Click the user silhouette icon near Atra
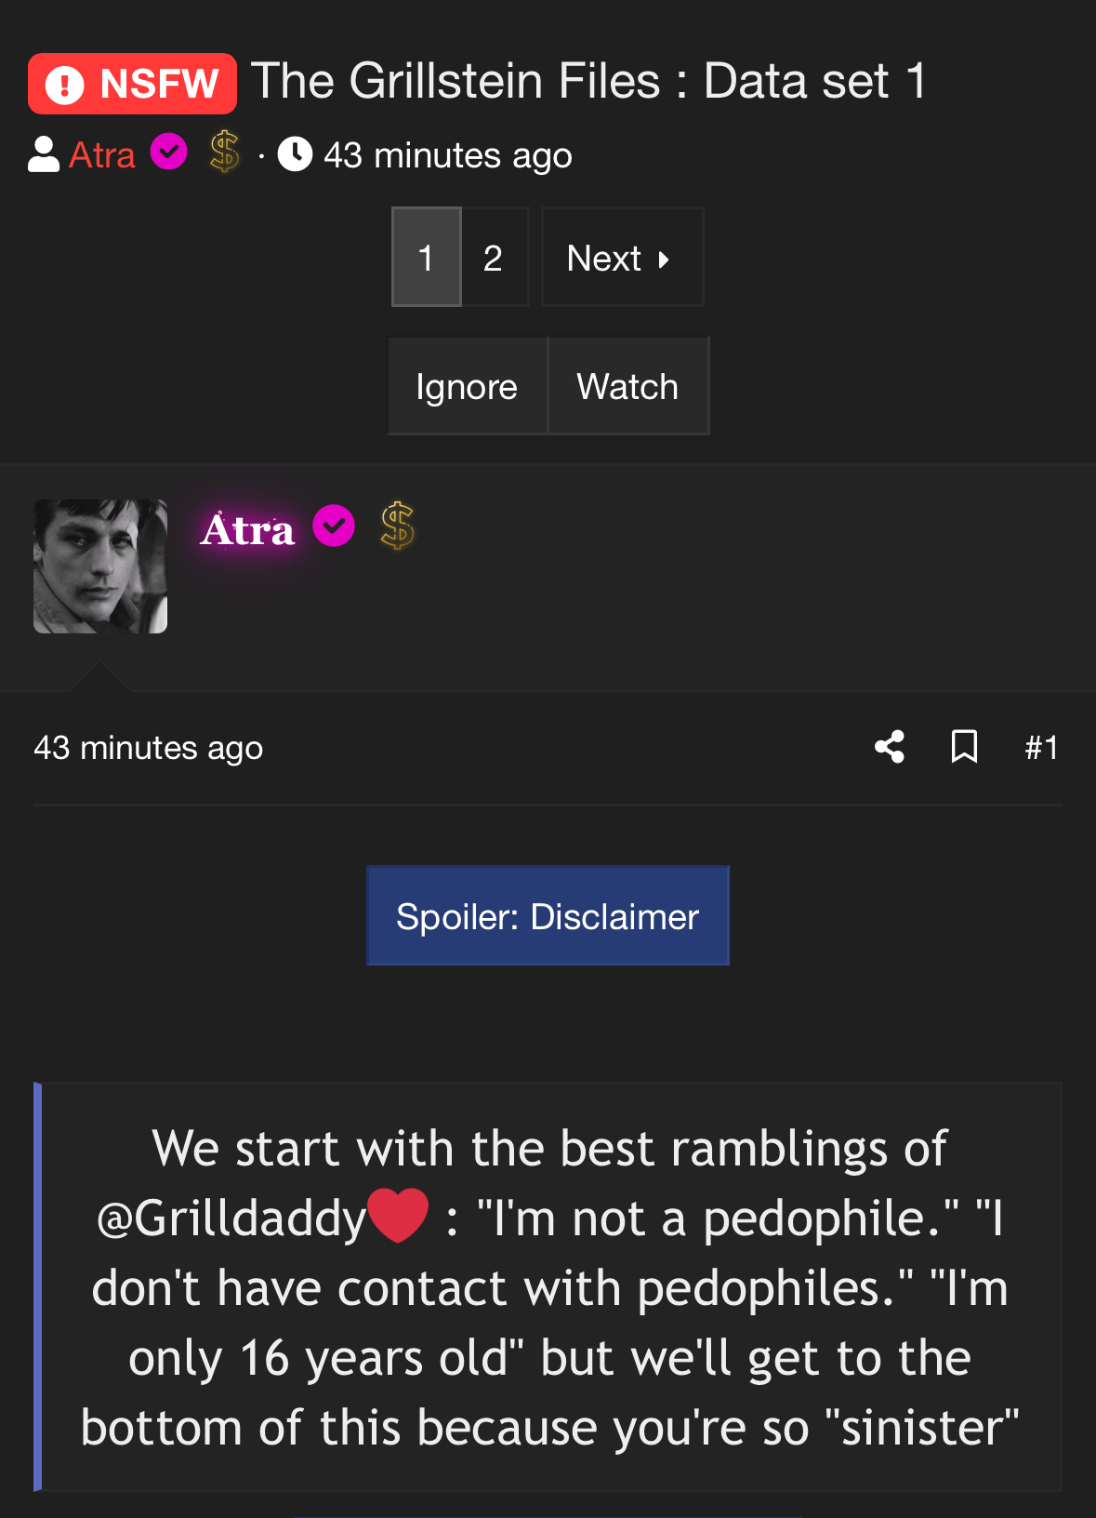The image size is (1096, 1518). [x=44, y=154]
